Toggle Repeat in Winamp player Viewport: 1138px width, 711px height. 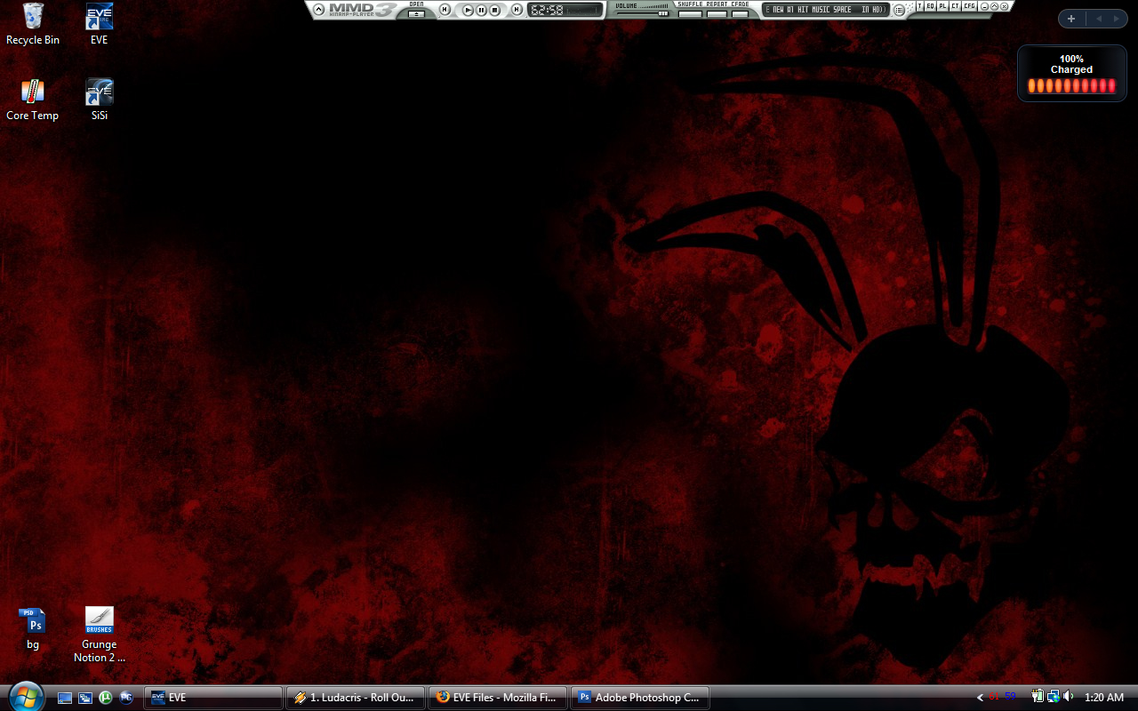pos(717,13)
